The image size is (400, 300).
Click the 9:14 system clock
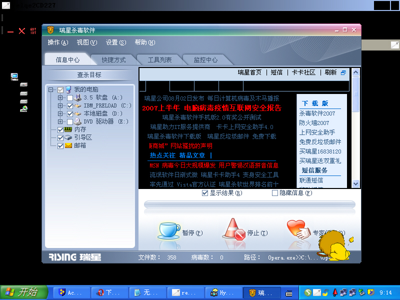[385, 292]
